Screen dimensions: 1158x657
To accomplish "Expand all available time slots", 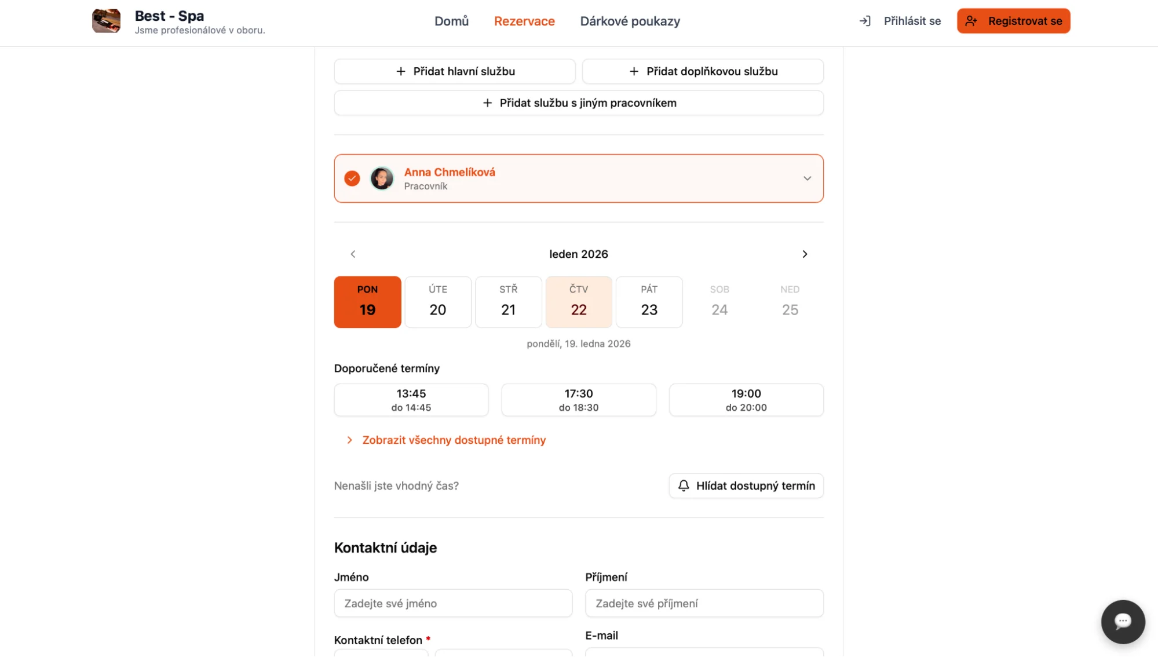I will tap(454, 440).
